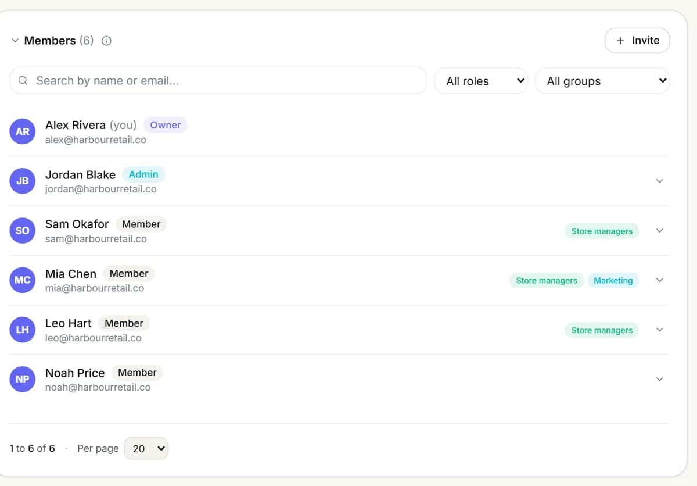Click Mia Chen's Store managers tag

click(x=547, y=281)
